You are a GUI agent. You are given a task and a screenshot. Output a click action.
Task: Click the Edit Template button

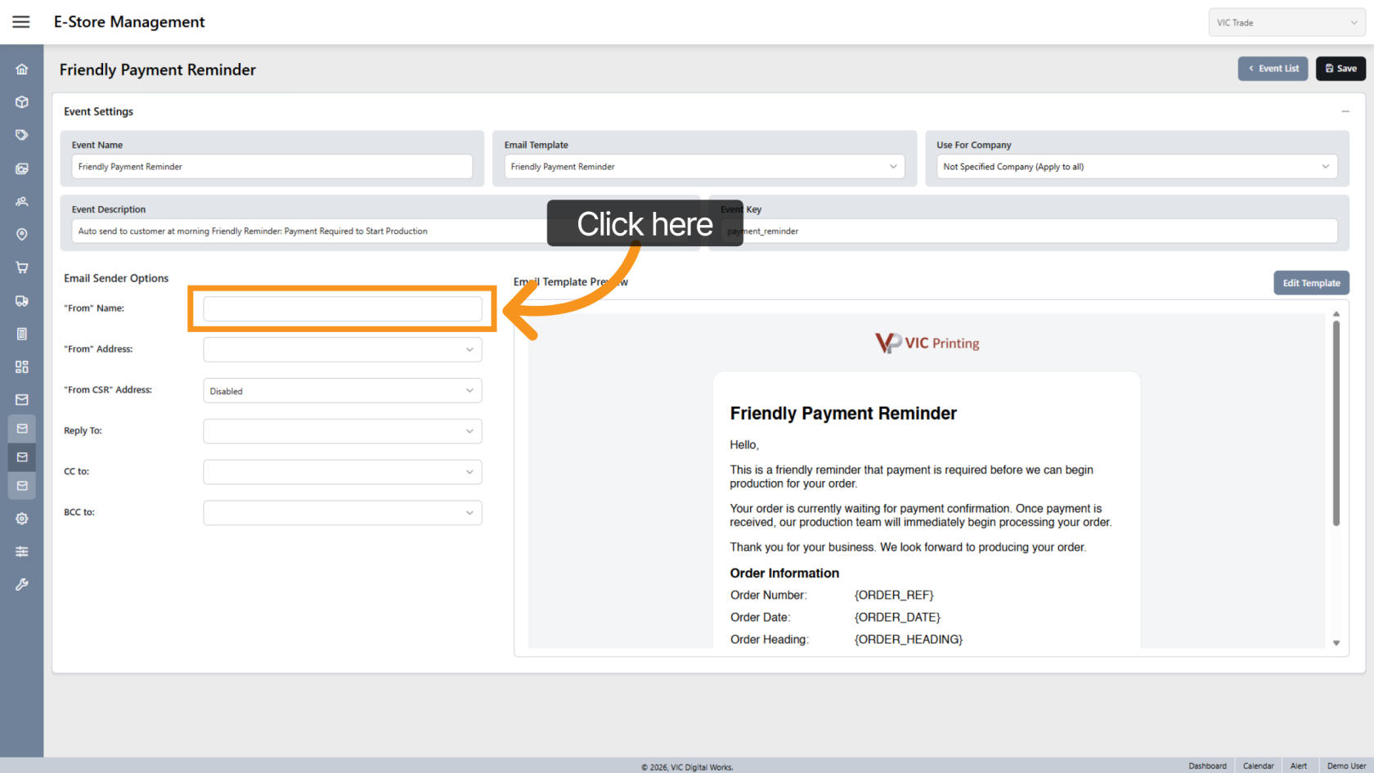1311,283
